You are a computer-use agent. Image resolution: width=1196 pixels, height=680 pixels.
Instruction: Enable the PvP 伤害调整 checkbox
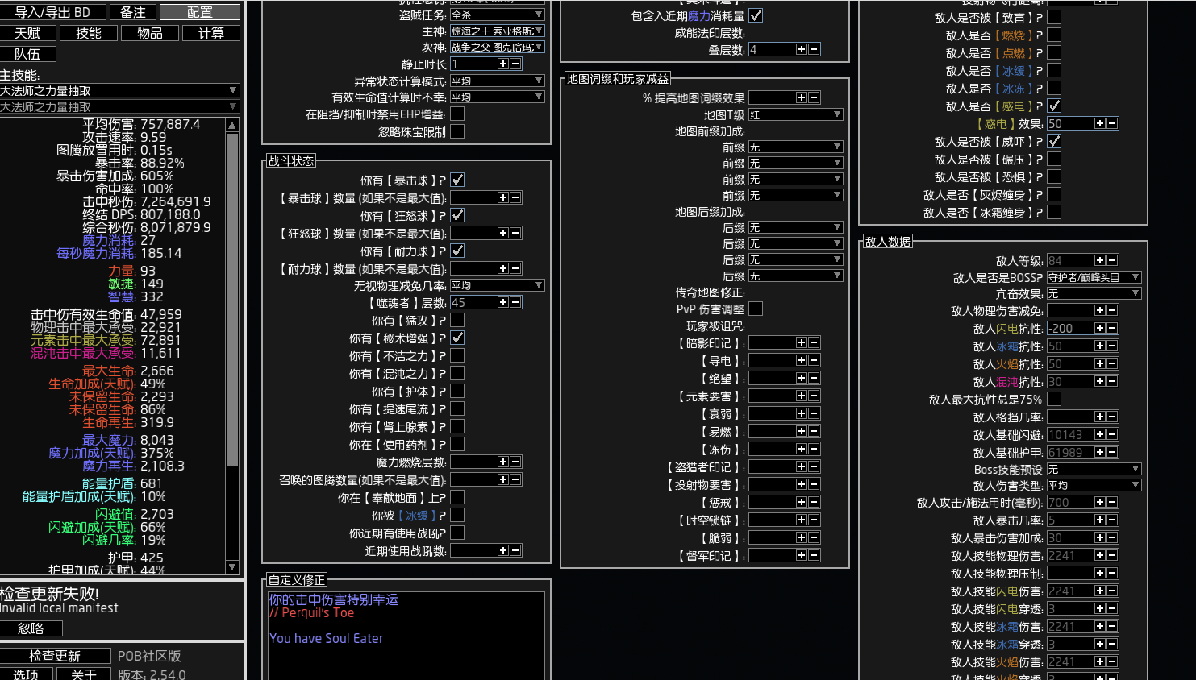coord(756,309)
